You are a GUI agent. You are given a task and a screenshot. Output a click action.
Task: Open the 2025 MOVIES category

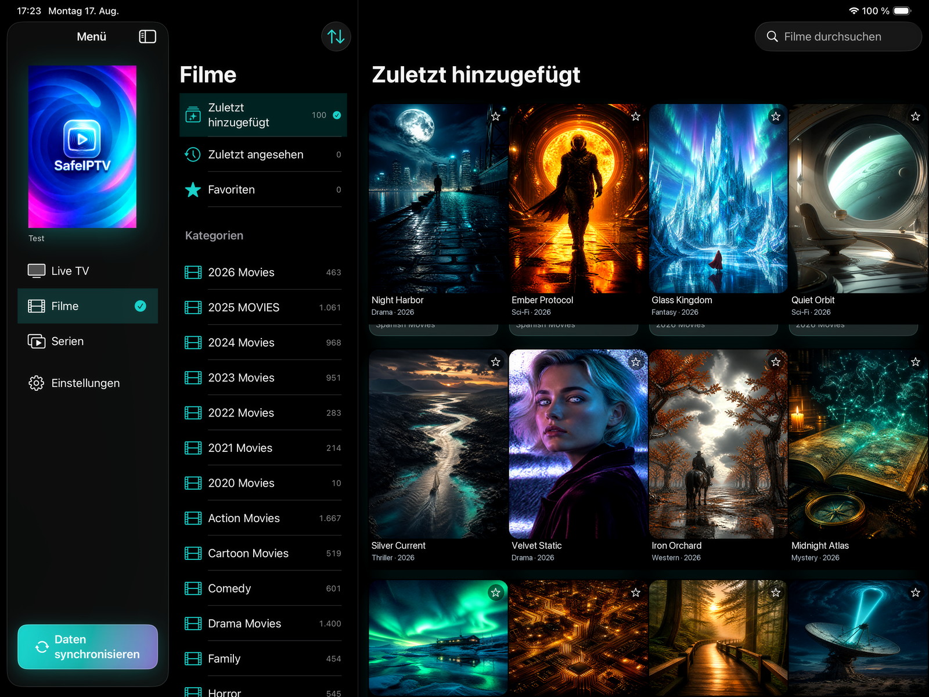[263, 307]
